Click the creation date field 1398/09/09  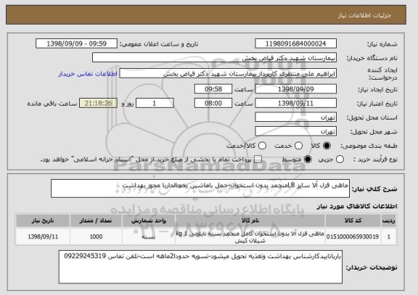295,89
